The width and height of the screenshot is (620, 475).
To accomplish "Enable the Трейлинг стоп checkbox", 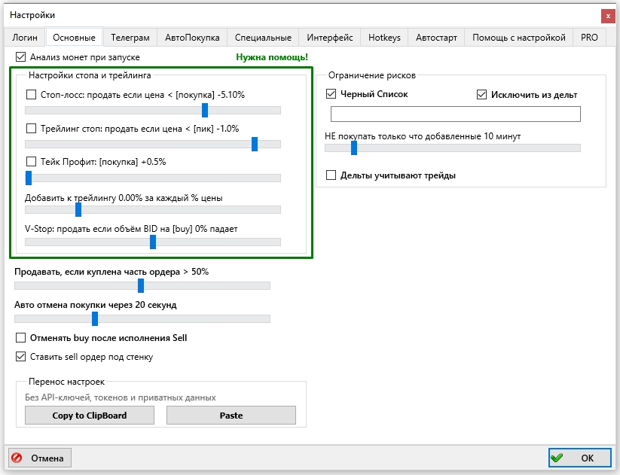I will click(x=31, y=129).
